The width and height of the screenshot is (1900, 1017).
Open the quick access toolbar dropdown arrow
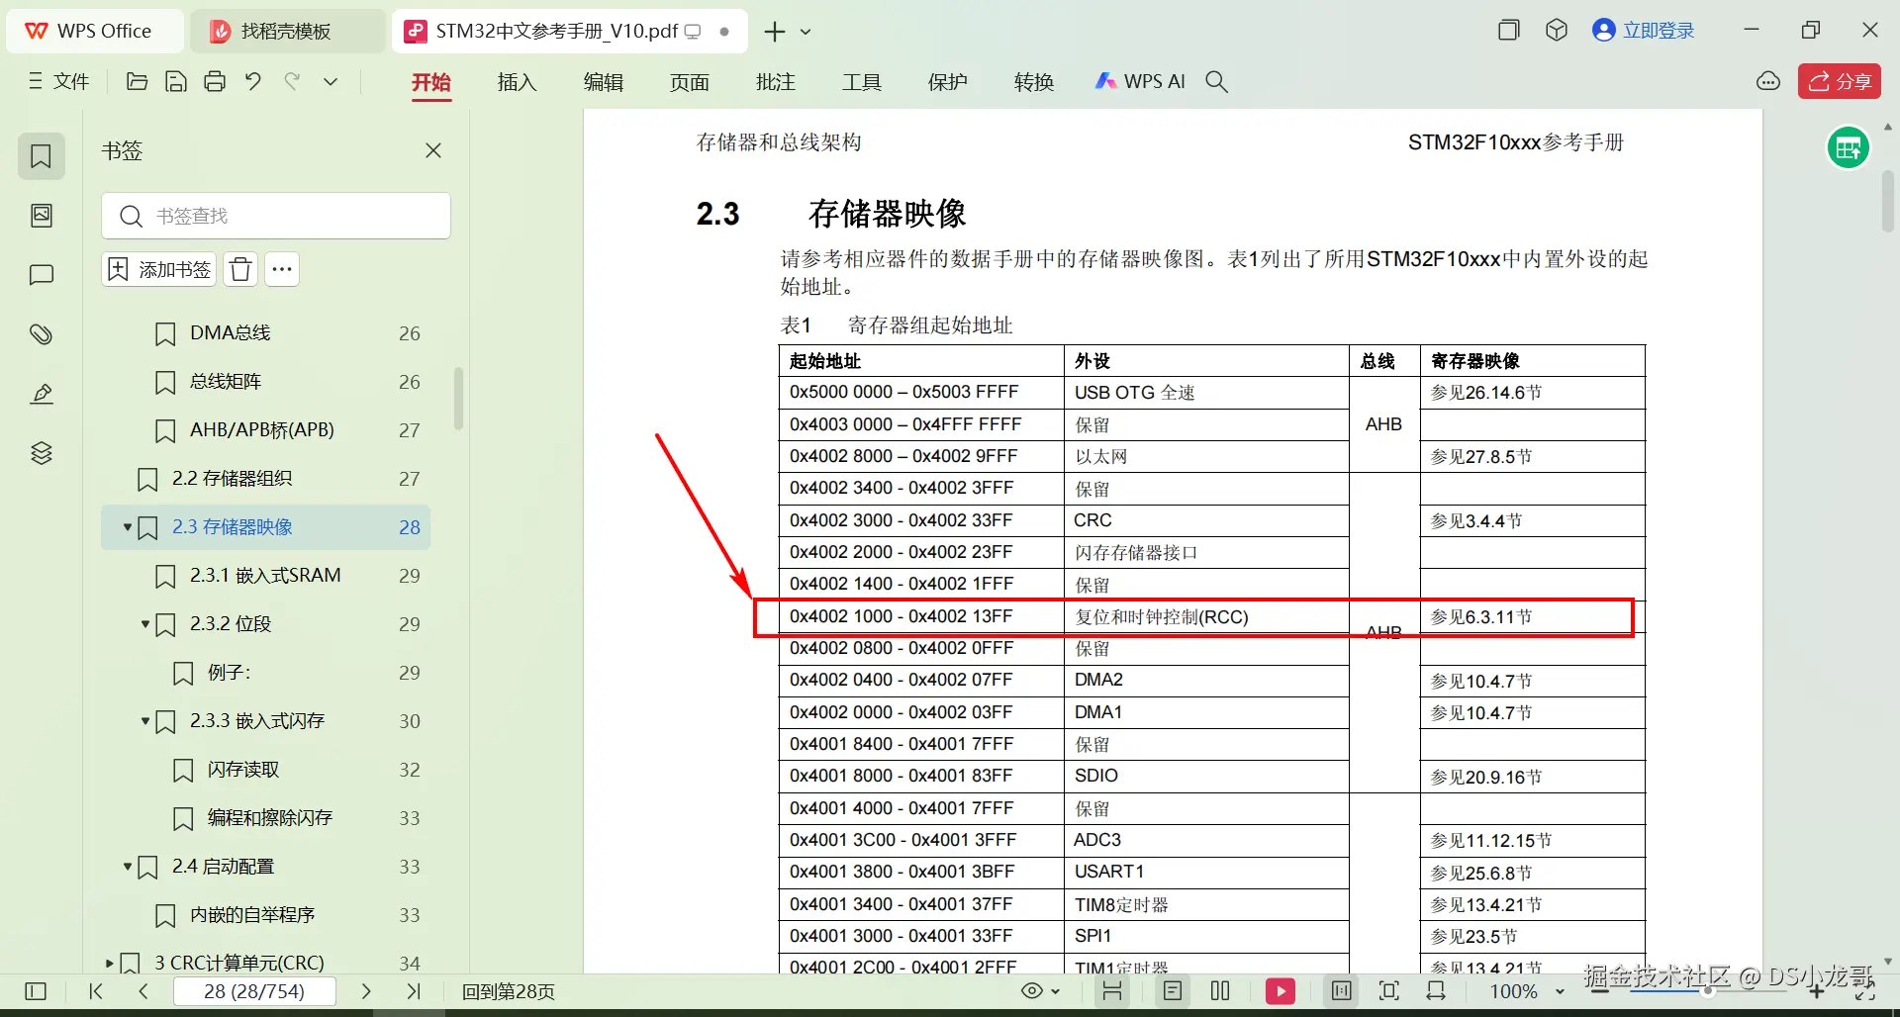[x=331, y=81]
